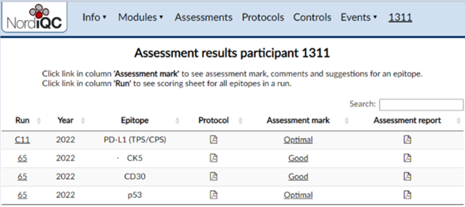Open p53 assessment report PDF icon
The image size is (465, 207).
coord(407,194)
